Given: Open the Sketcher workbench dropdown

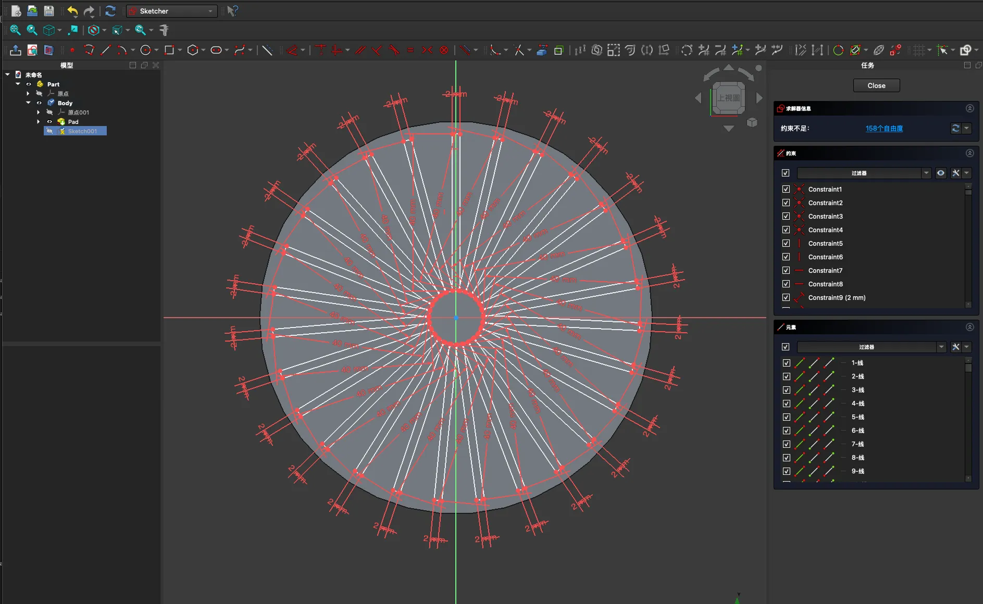Looking at the screenshot, I should 171,11.
